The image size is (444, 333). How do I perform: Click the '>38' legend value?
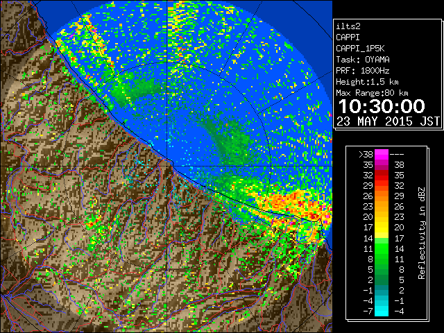click(x=366, y=155)
